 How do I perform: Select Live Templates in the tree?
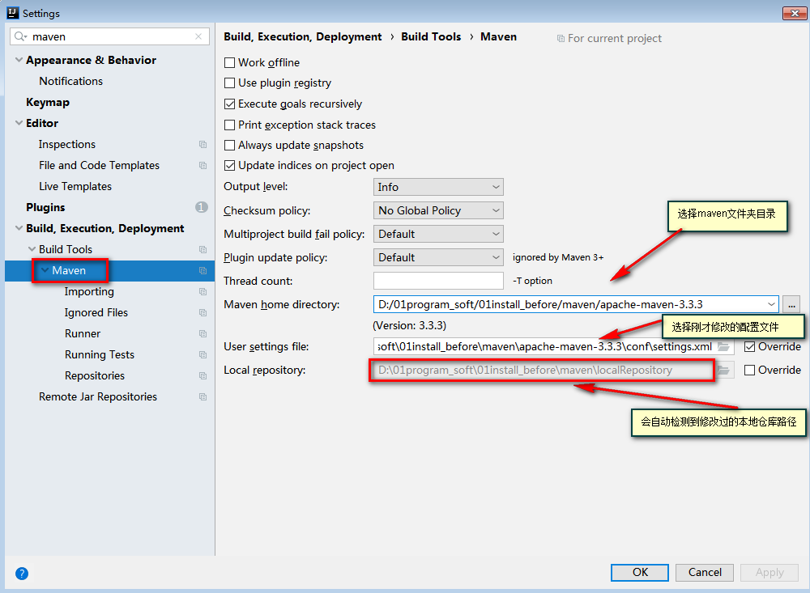pyautogui.click(x=75, y=186)
